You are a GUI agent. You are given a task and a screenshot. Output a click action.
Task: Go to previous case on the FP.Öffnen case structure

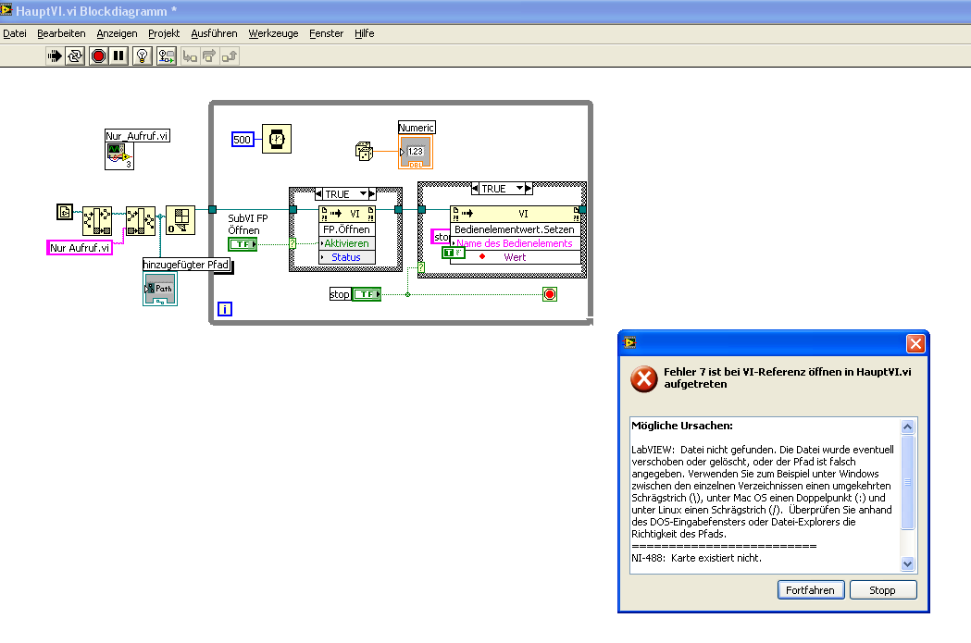click(318, 194)
